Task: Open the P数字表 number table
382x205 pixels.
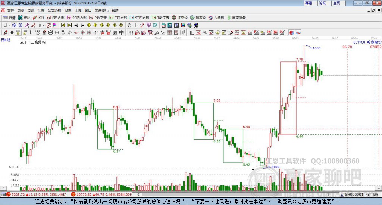Action: (98, 18)
